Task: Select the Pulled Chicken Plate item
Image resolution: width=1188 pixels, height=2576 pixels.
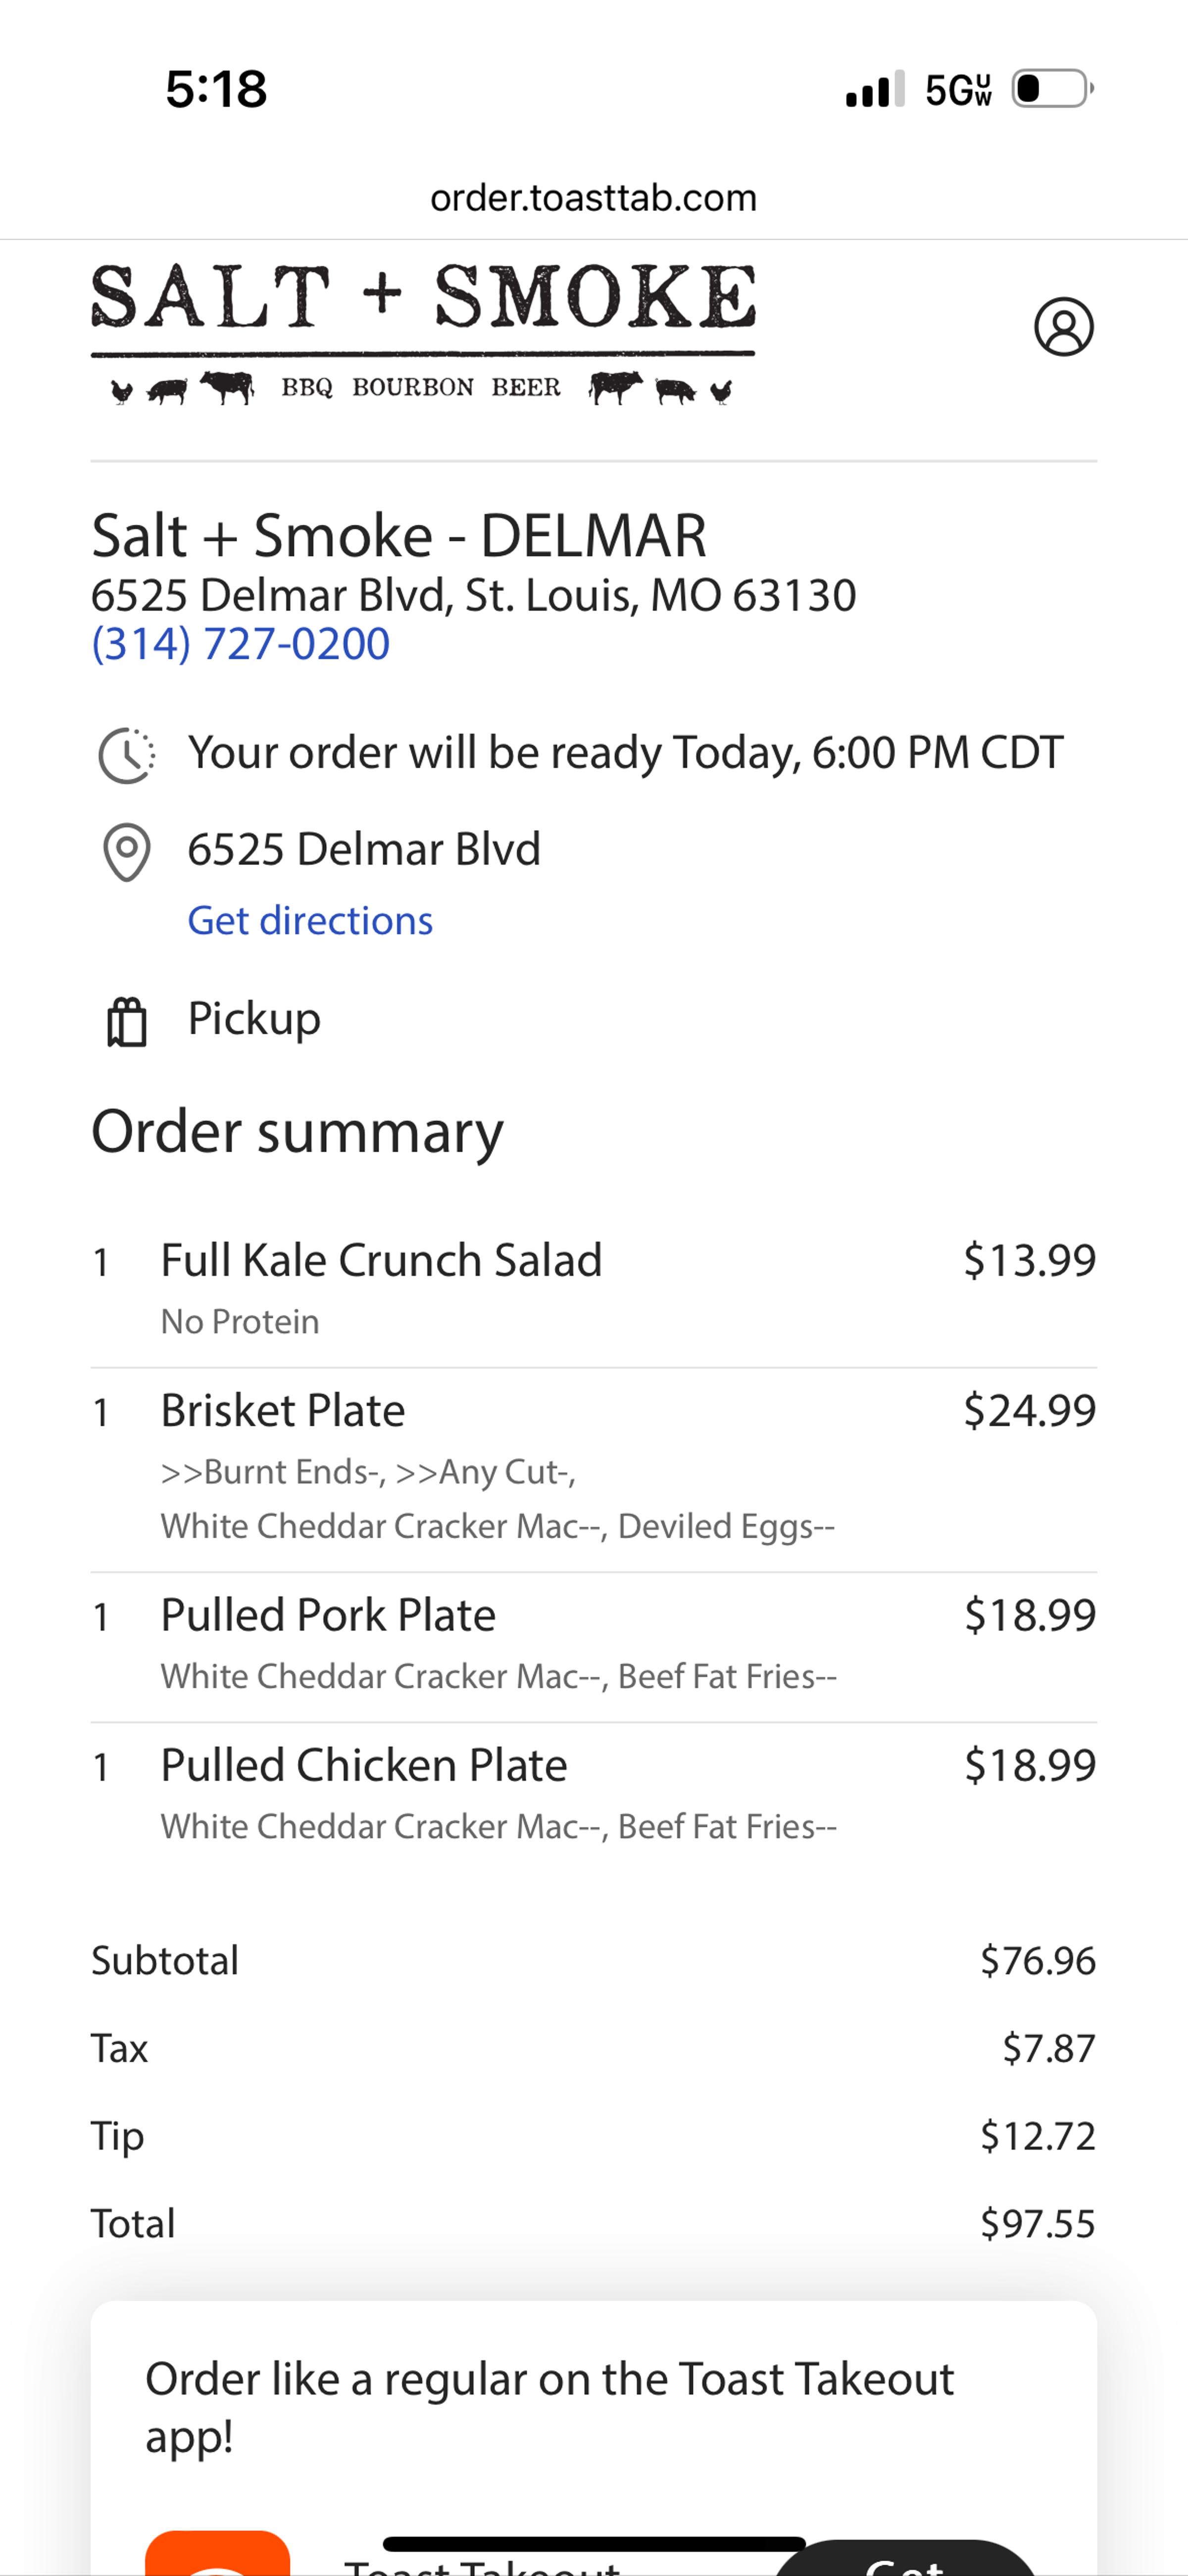Action: tap(364, 1765)
